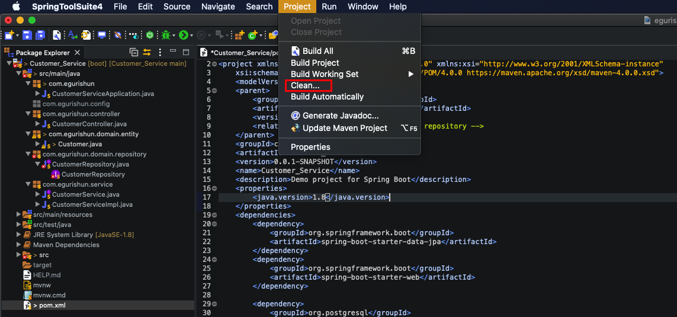Toggle fold marker at line 2
The image size is (677, 317).
point(214,65)
